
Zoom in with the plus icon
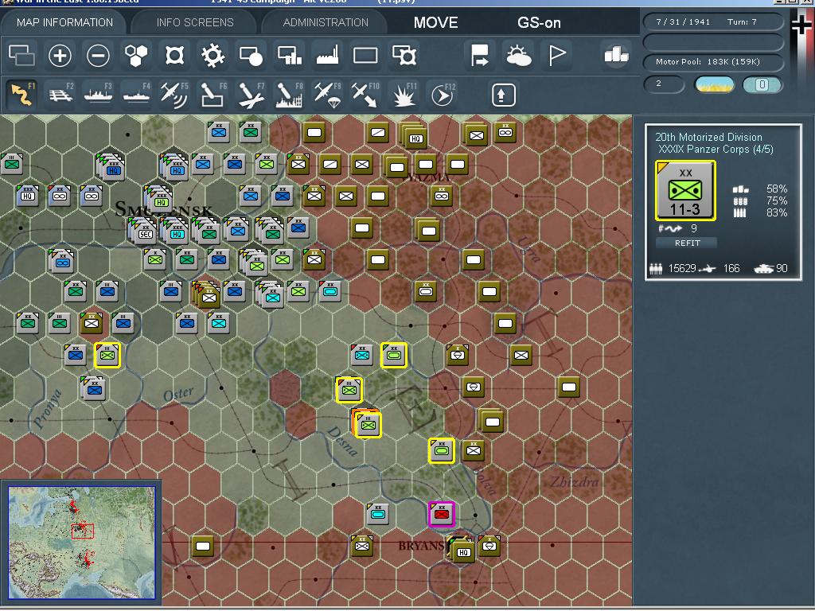click(x=60, y=55)
